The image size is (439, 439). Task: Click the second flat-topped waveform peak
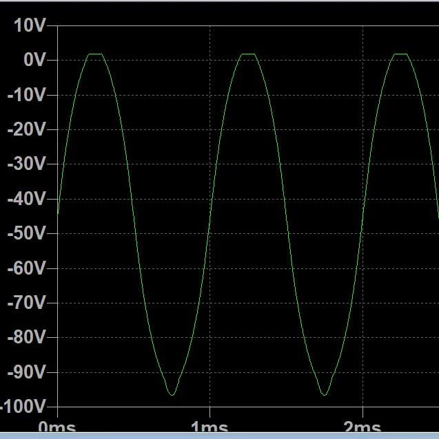click(x=247, y=54)
